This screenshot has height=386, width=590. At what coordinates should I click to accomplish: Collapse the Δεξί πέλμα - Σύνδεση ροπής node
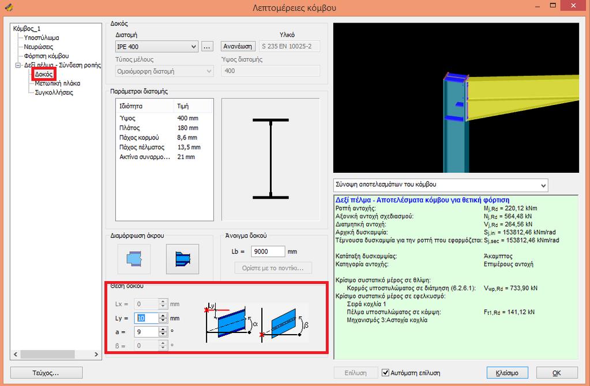click(x=18, y=66)
